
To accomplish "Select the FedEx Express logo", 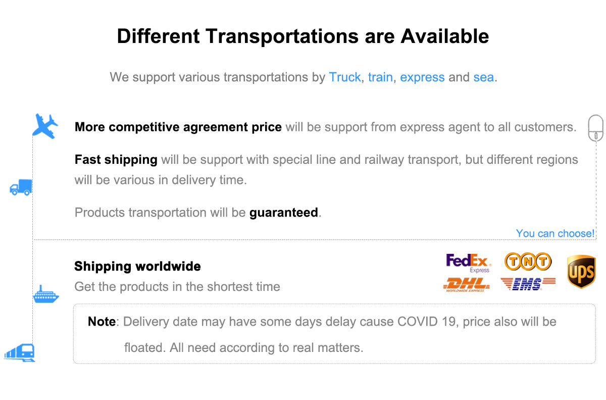I will tap(468, 263).
